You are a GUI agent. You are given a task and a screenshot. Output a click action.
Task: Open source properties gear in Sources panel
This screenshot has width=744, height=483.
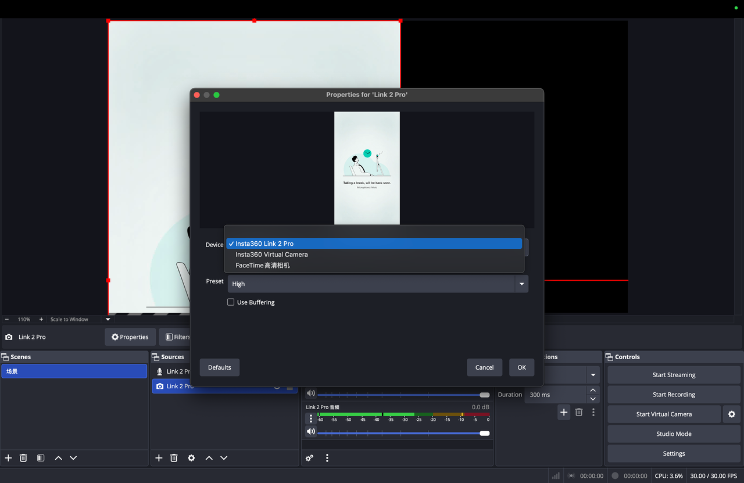point(191,458)
